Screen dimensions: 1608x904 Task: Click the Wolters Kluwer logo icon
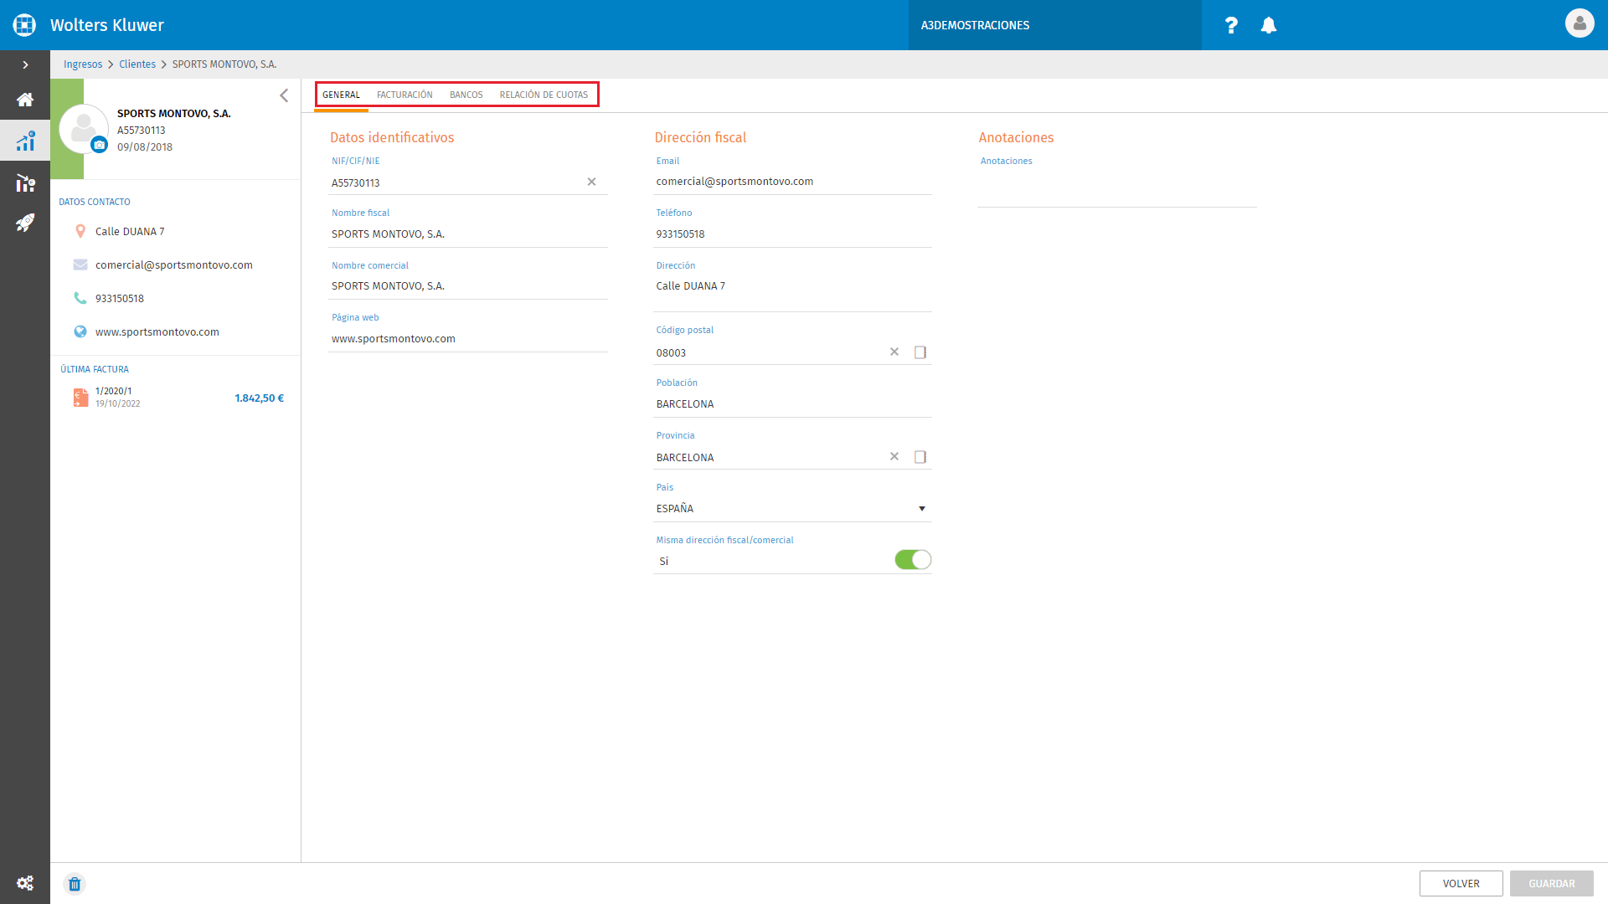24,25
